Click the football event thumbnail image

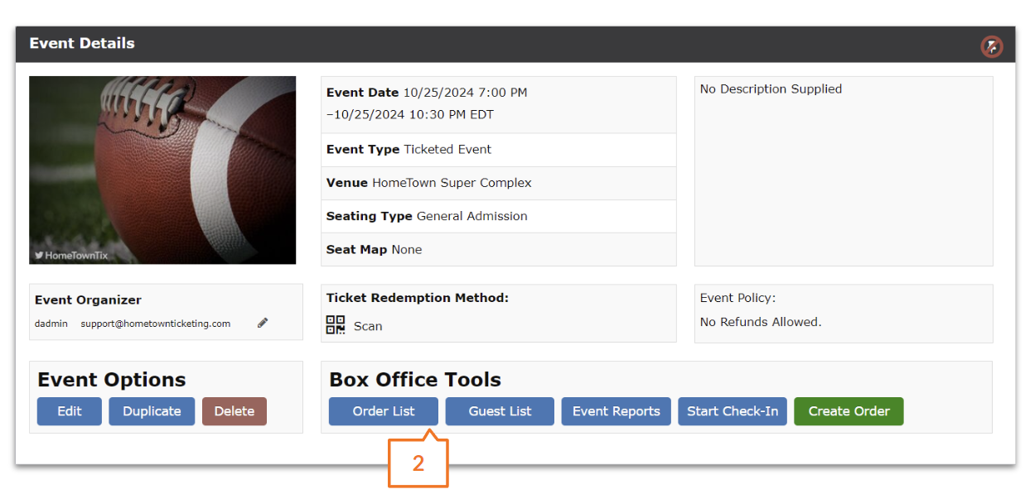pyautogui.click(x=162, y=170)
